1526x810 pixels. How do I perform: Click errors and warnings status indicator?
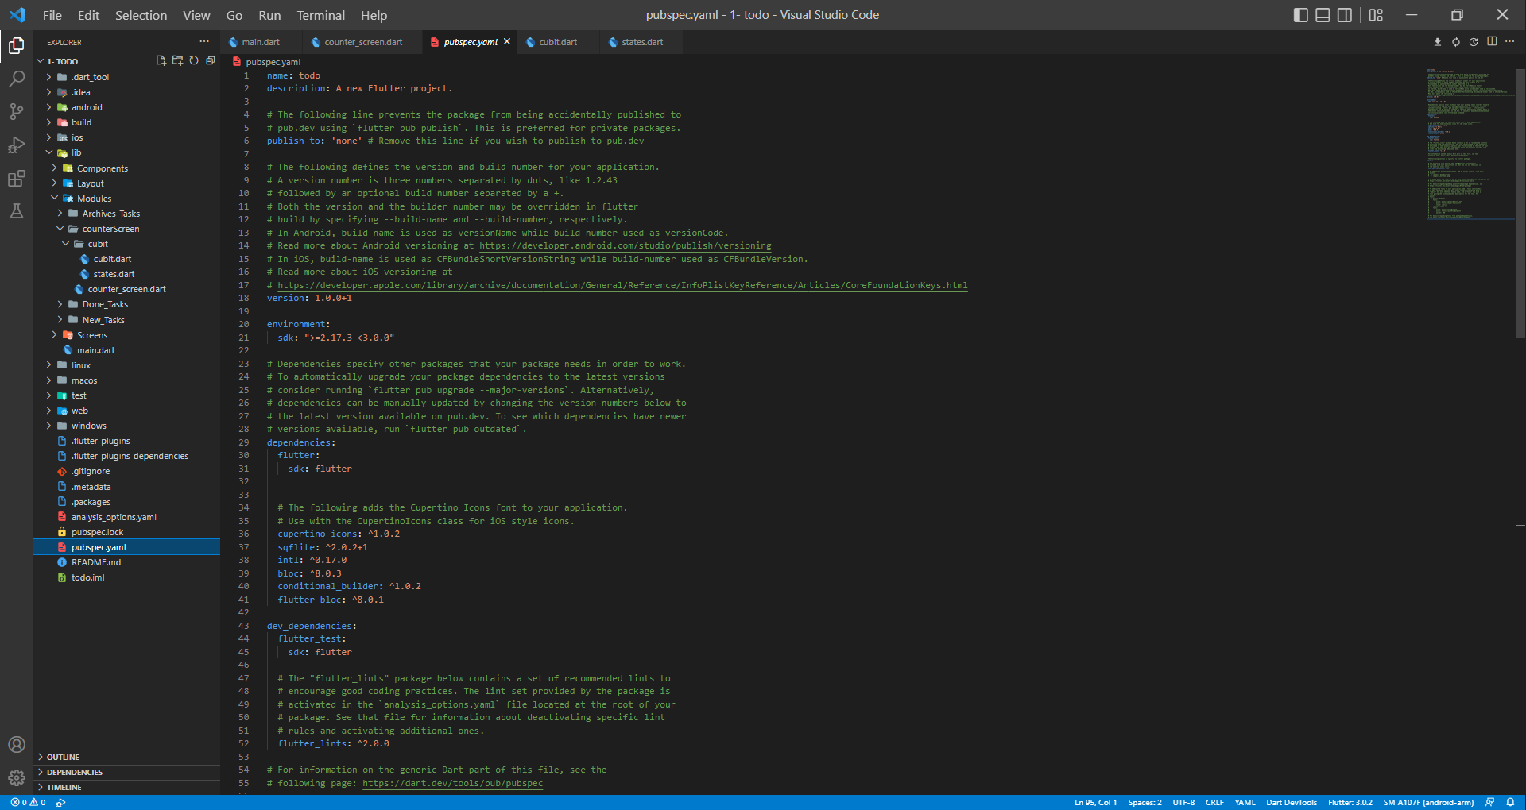tap(28, 802)
